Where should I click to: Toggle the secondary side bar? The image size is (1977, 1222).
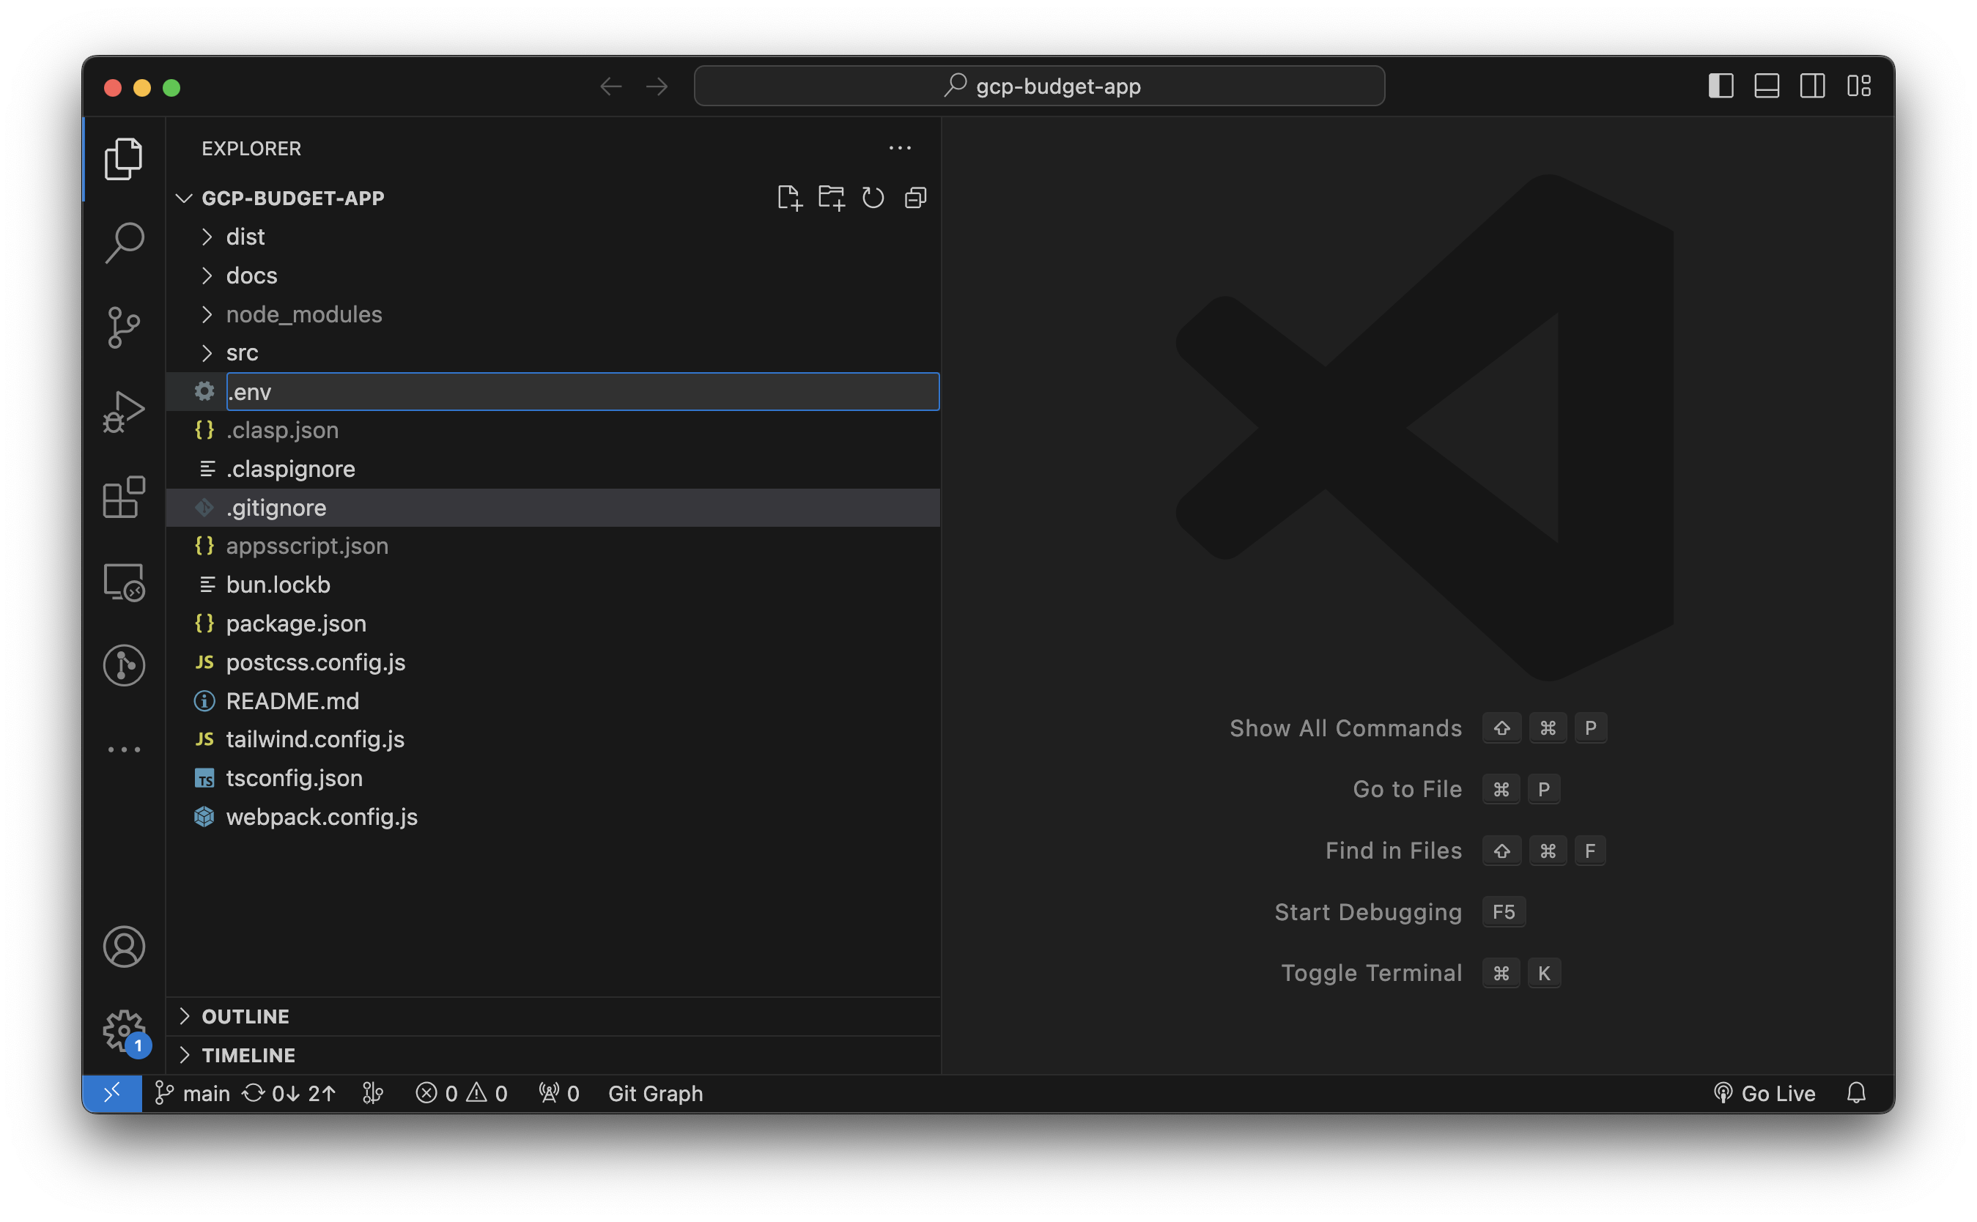(x=1812, y=86)
